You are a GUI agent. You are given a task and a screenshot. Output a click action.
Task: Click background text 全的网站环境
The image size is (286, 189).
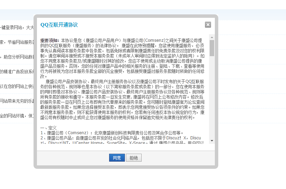tap(12, 116)
